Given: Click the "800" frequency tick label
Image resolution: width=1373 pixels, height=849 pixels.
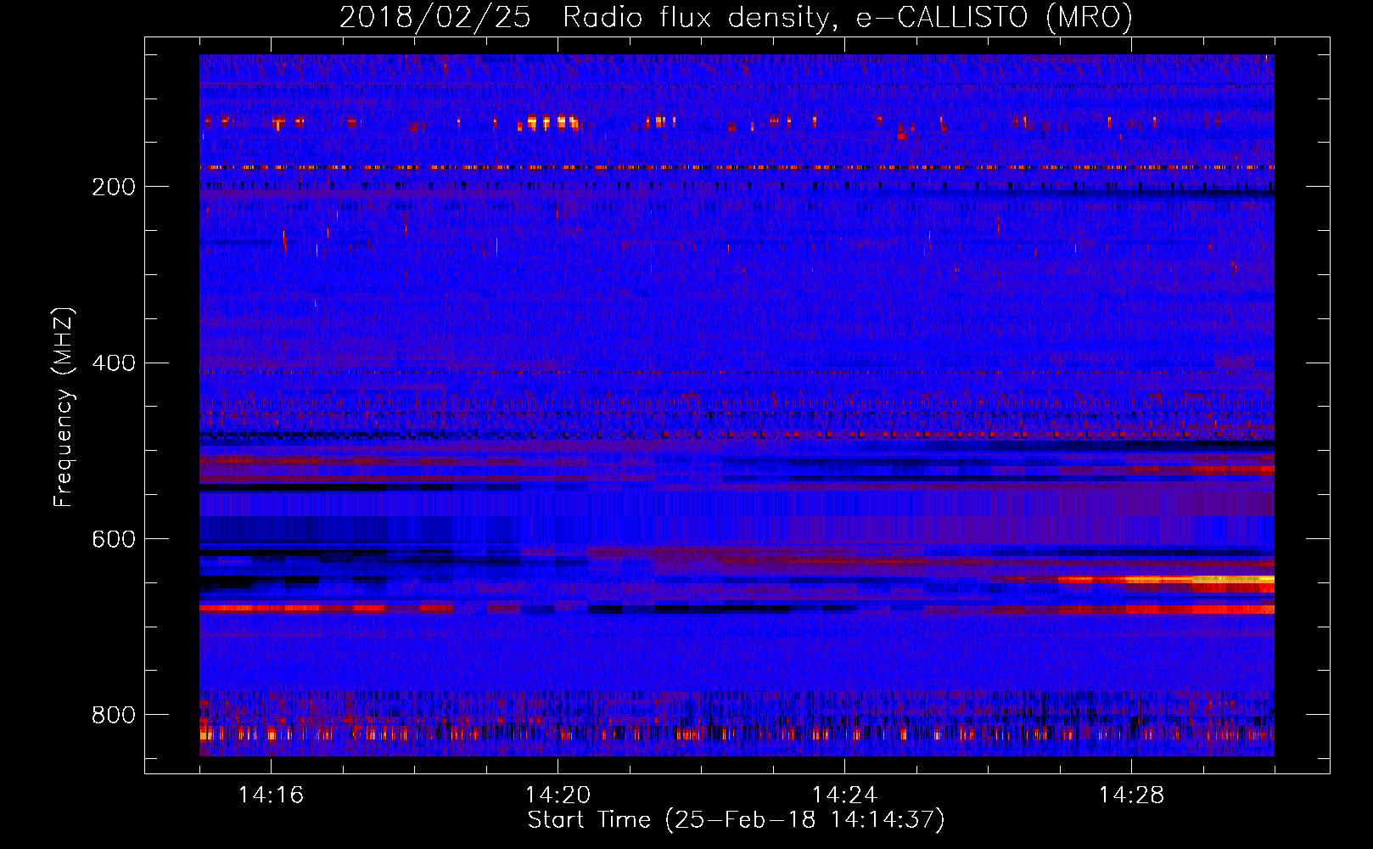Looking at the screenshot, I should [x=114, y=715].
